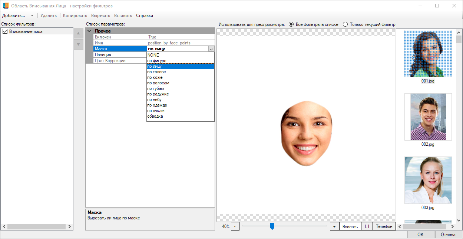463x239 pixels.
Task: Click Вставить in the toolbar
Action: coord(123,16)
